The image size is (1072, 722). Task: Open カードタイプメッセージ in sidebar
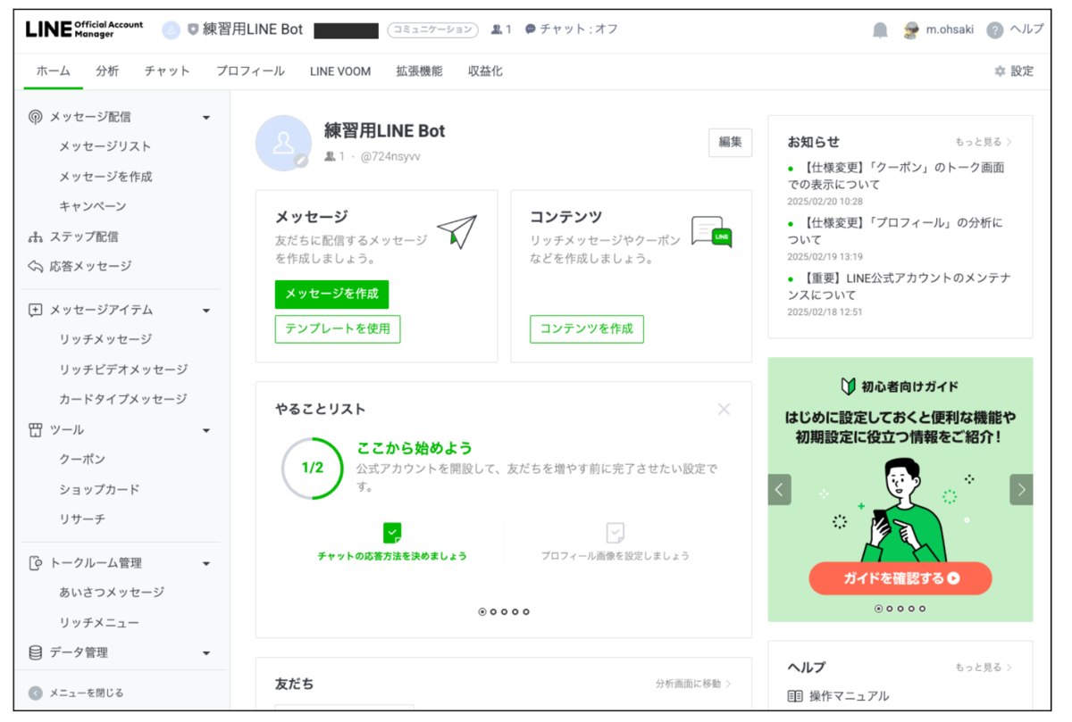click(x=123, y=400)
